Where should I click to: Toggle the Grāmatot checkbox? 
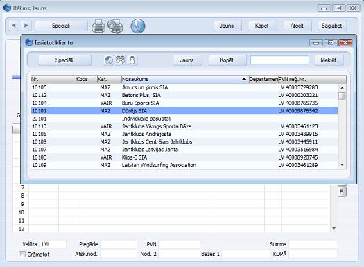[x=22, y=254]
